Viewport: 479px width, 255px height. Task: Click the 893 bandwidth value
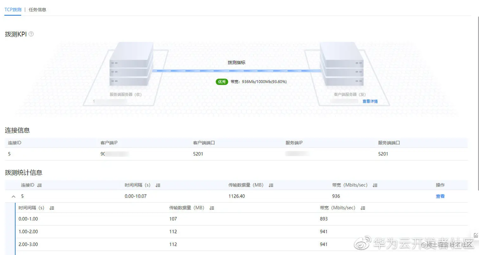point(324,219)
